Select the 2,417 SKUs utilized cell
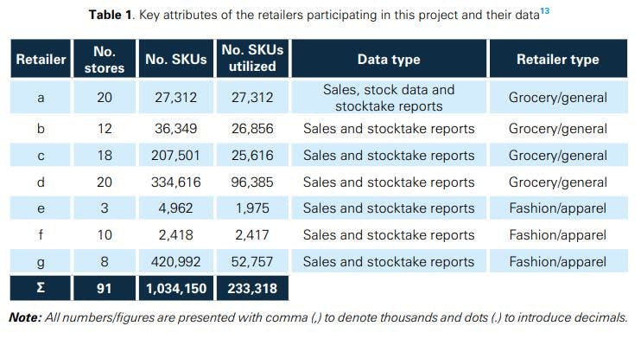The width and height of the screenshot is (641, 339). (x=252, y=234)
